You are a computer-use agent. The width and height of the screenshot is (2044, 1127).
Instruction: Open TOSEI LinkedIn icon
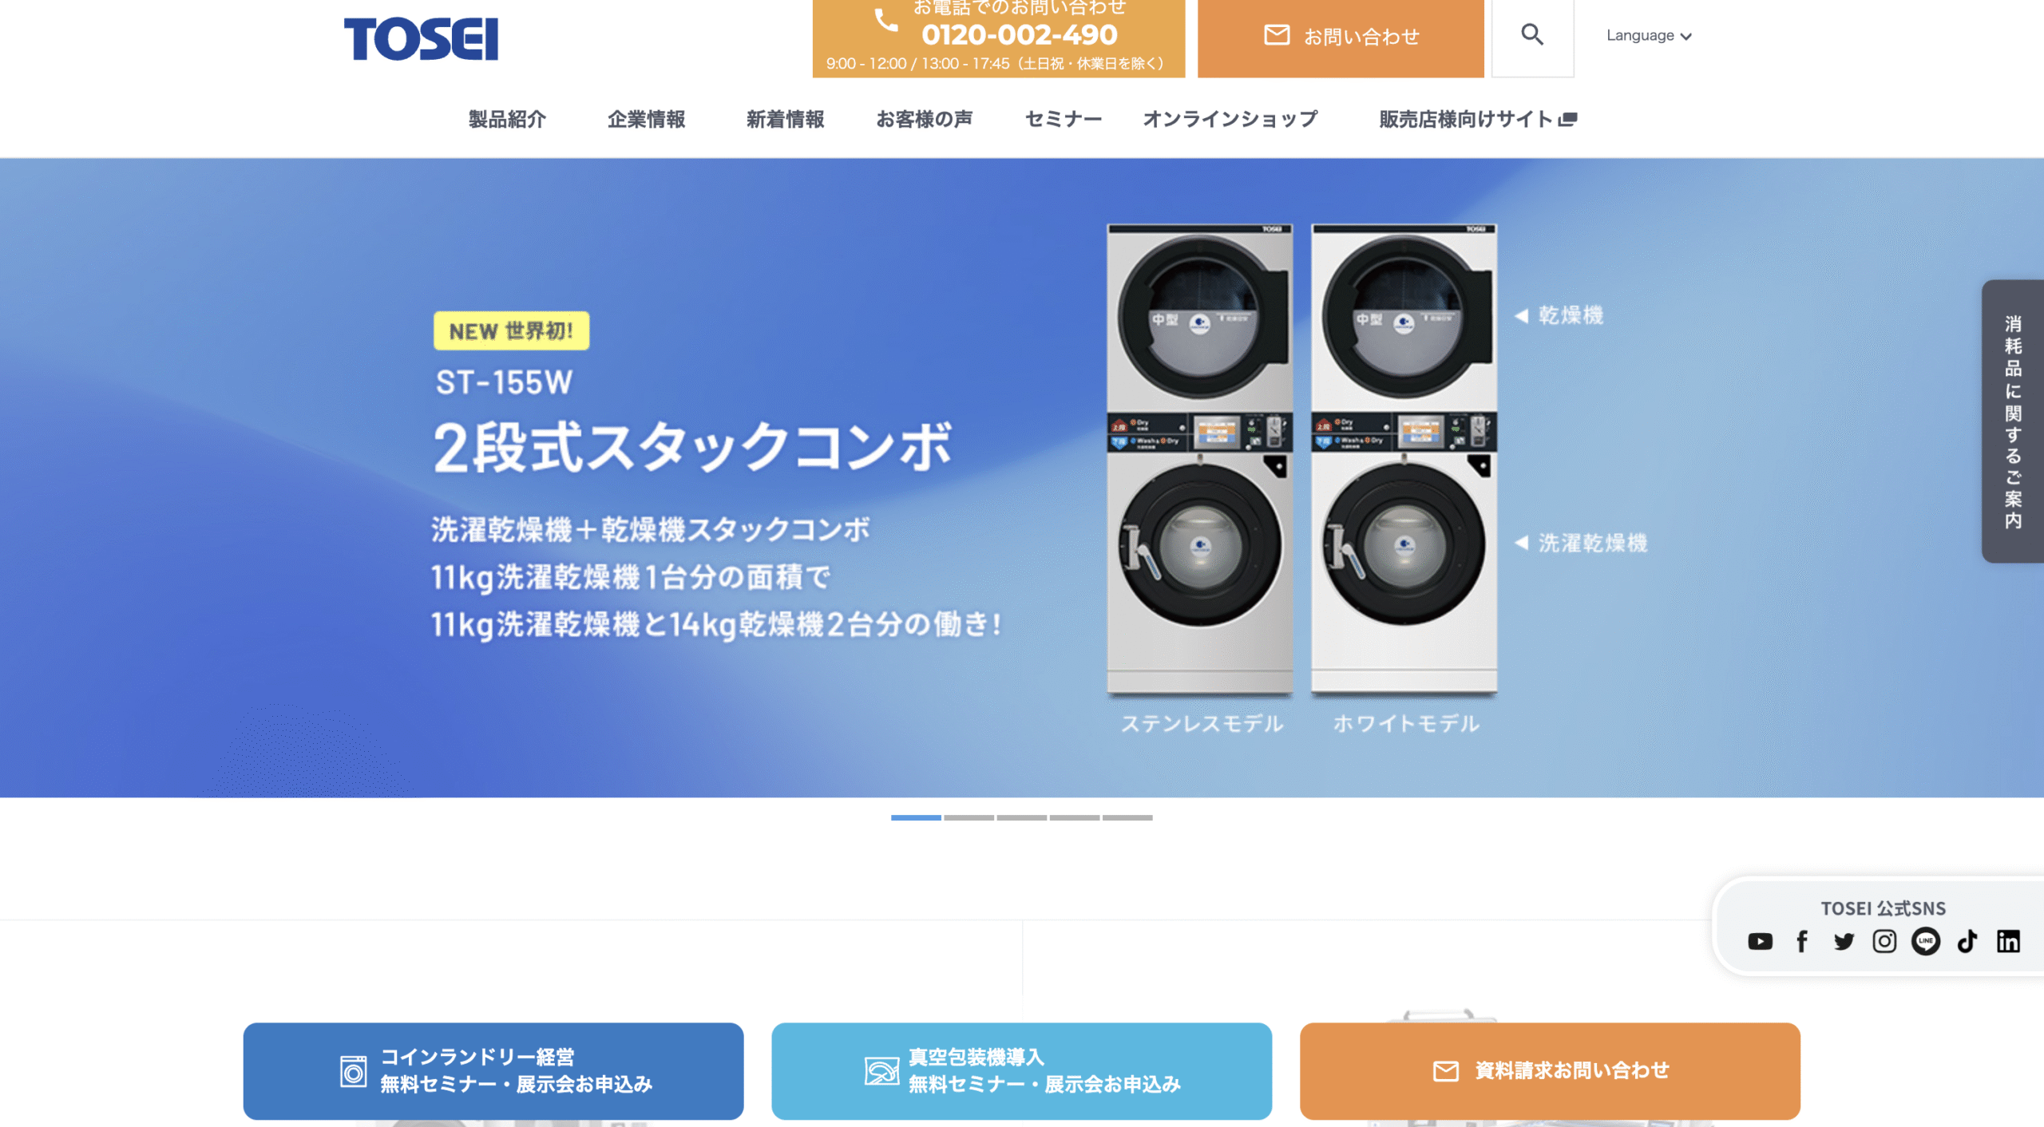pyautogui.click(x=2008, y=942)
